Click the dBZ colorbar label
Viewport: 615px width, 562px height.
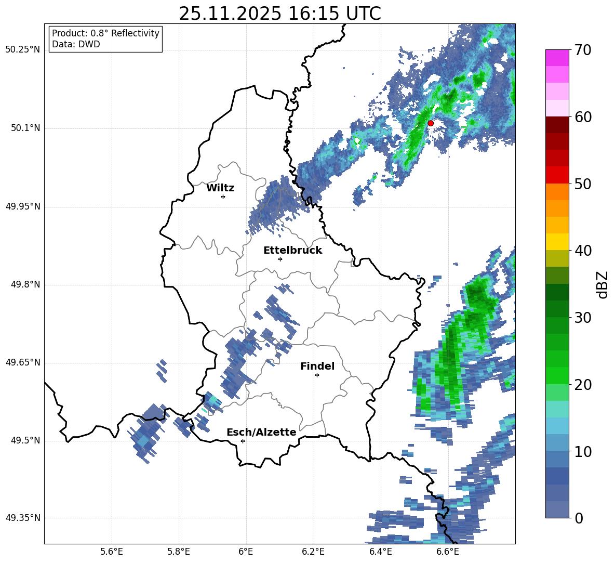tap(603, 284)
